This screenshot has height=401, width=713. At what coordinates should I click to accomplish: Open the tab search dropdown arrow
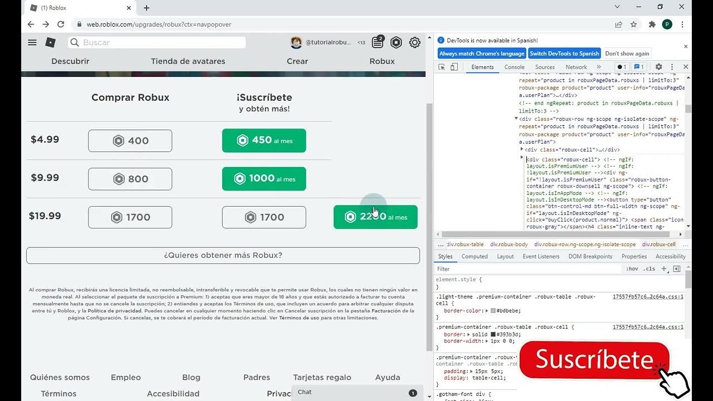pyautogui.click(x=617, y=7)
